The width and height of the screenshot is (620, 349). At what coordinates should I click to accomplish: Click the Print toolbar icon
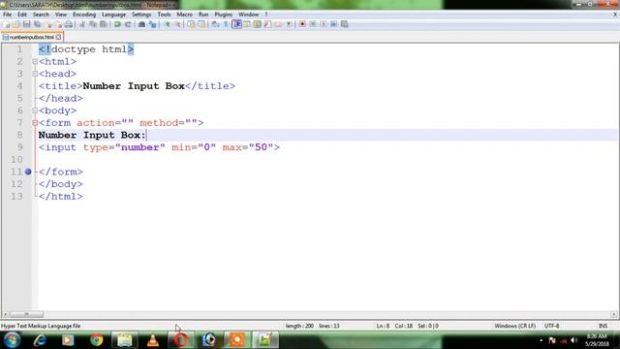[x=69, y=24]
